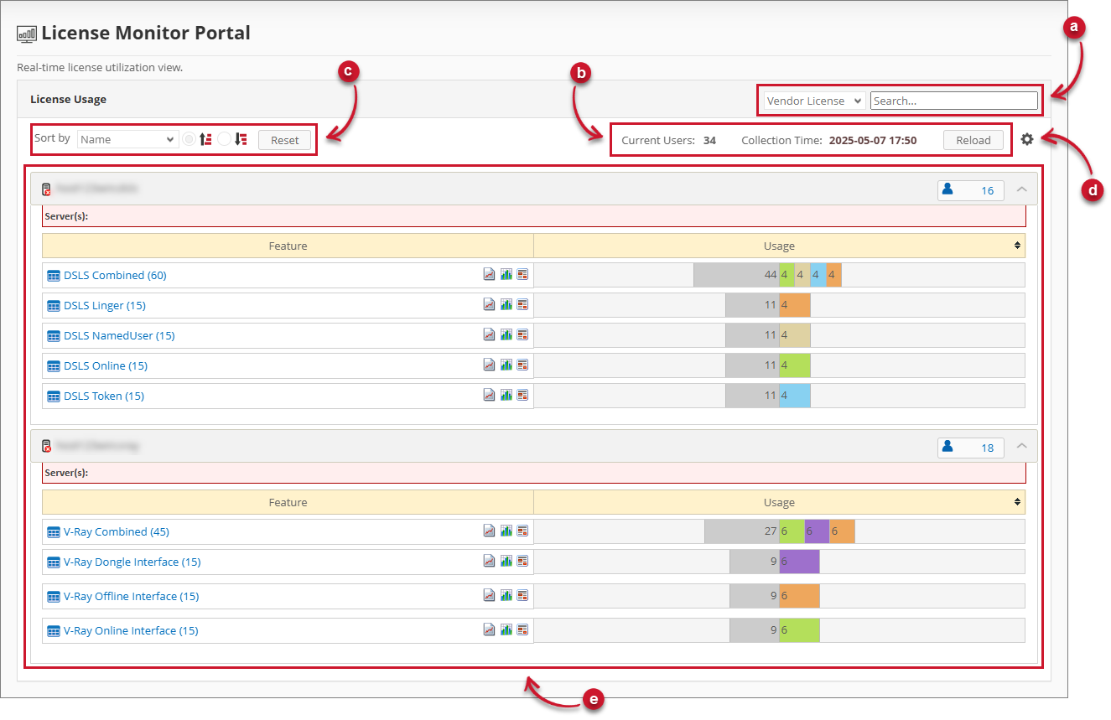Open report table icon for DSLS Online
This screenshot has width=1111, height=720.
522,365
